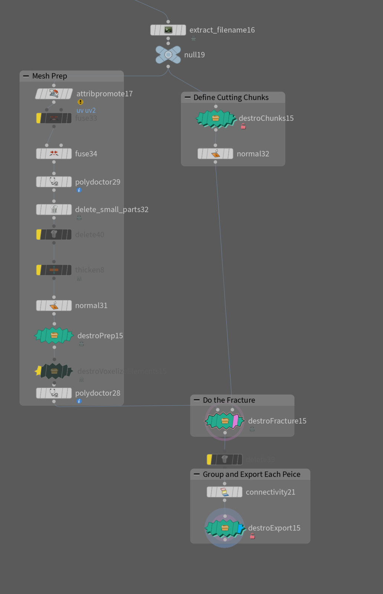Click the output connector of polydoctor28
383x594 pixels.
tap(54, 401)
